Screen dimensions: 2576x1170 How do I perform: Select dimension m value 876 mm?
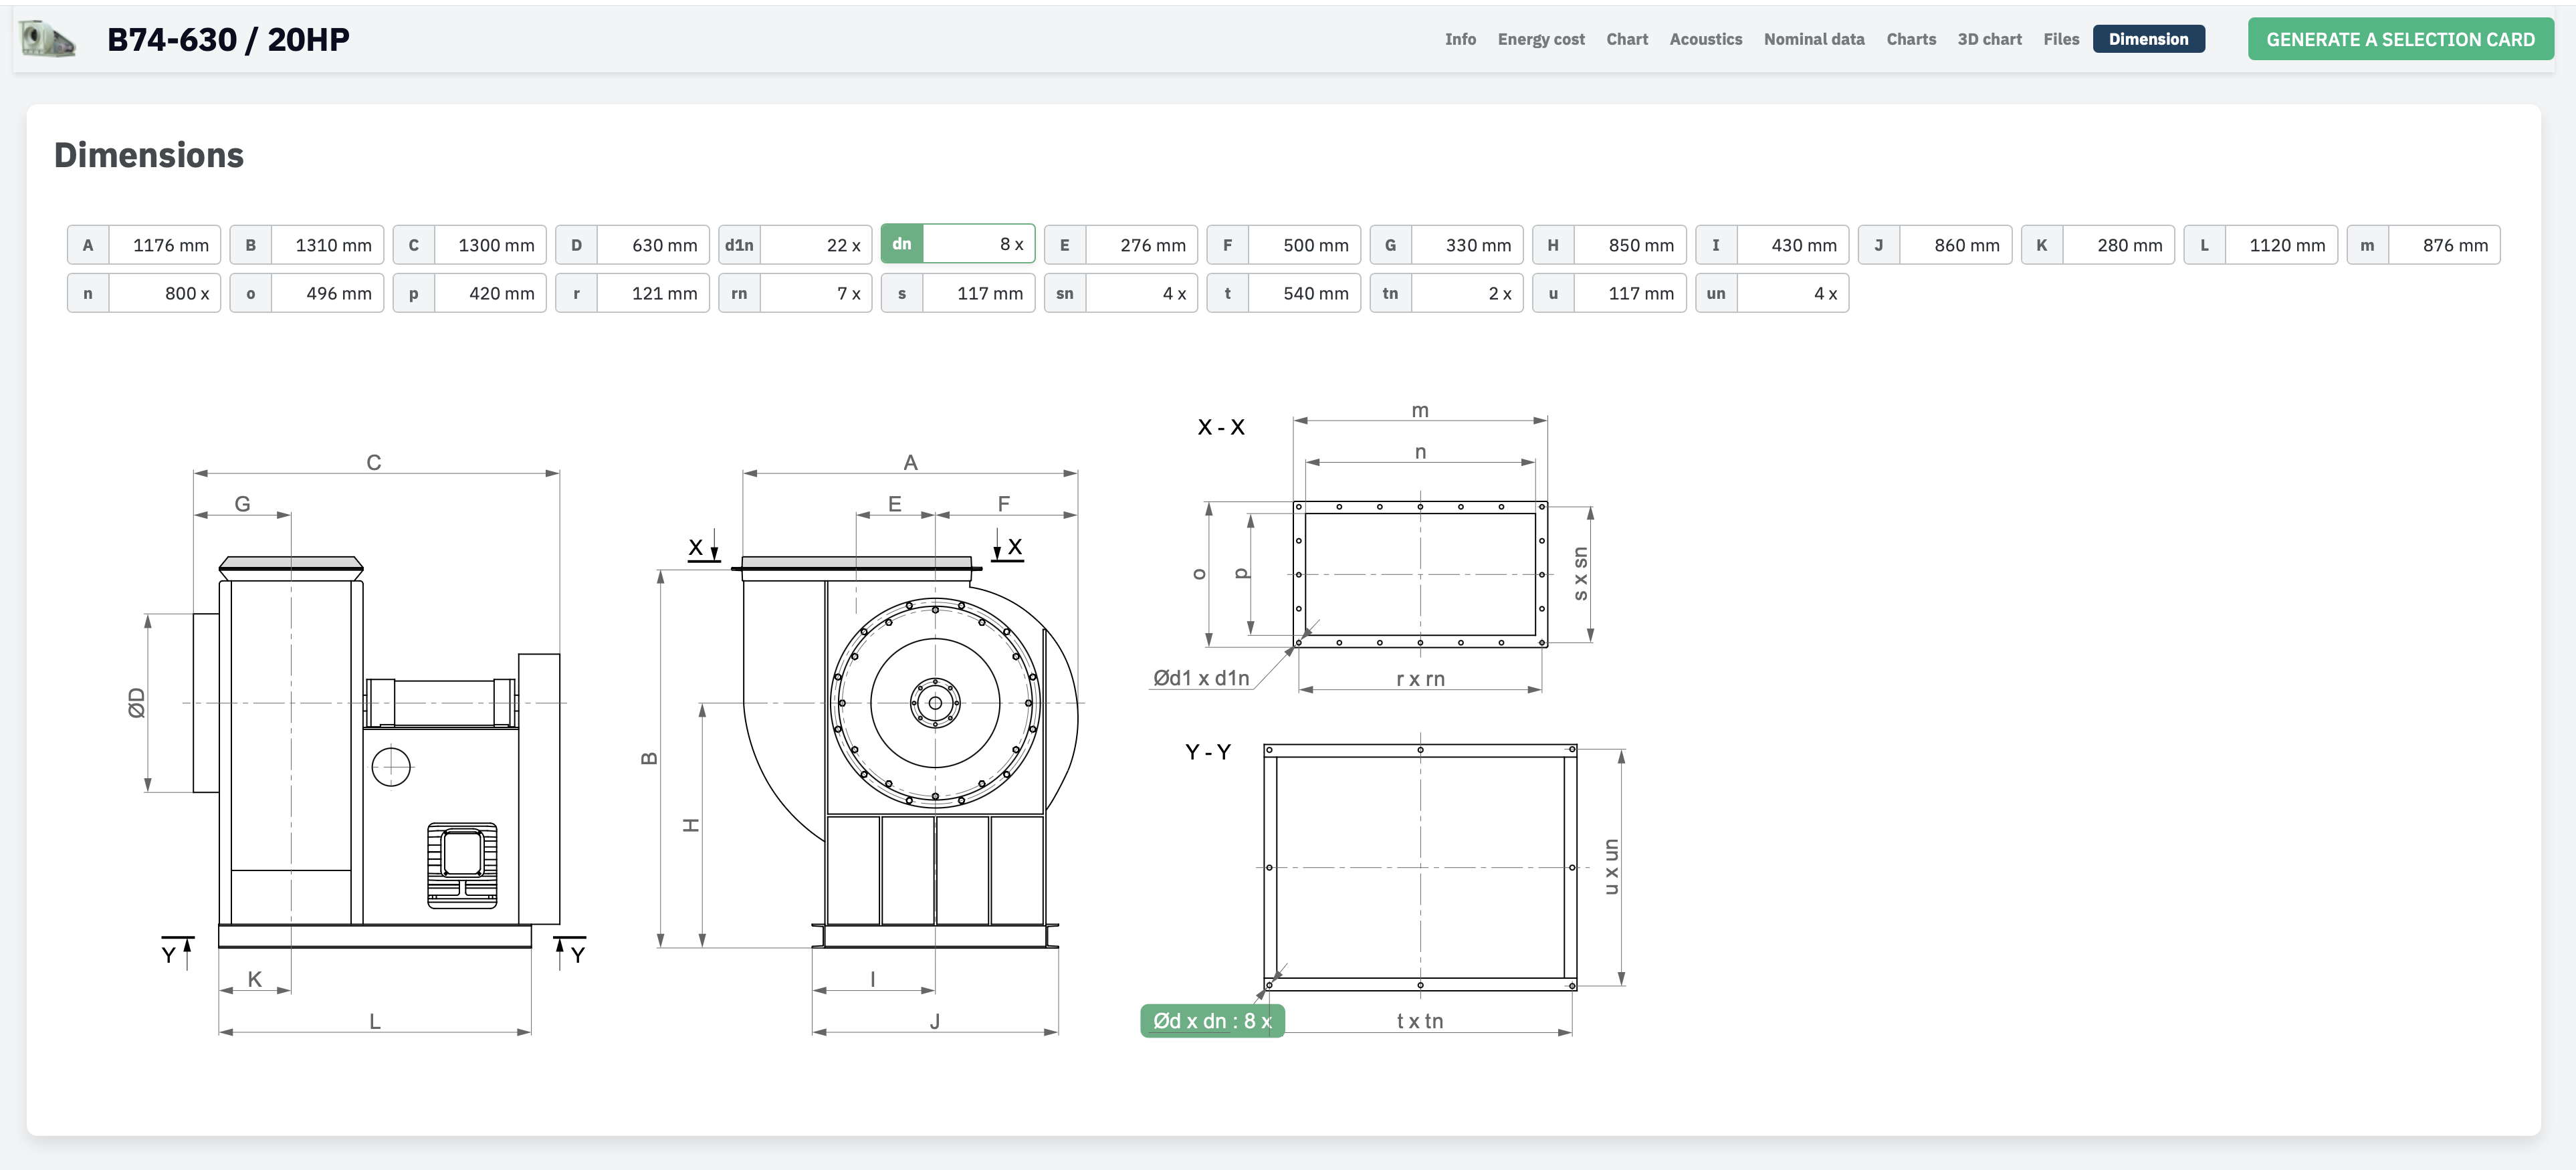click(2424, 245)
